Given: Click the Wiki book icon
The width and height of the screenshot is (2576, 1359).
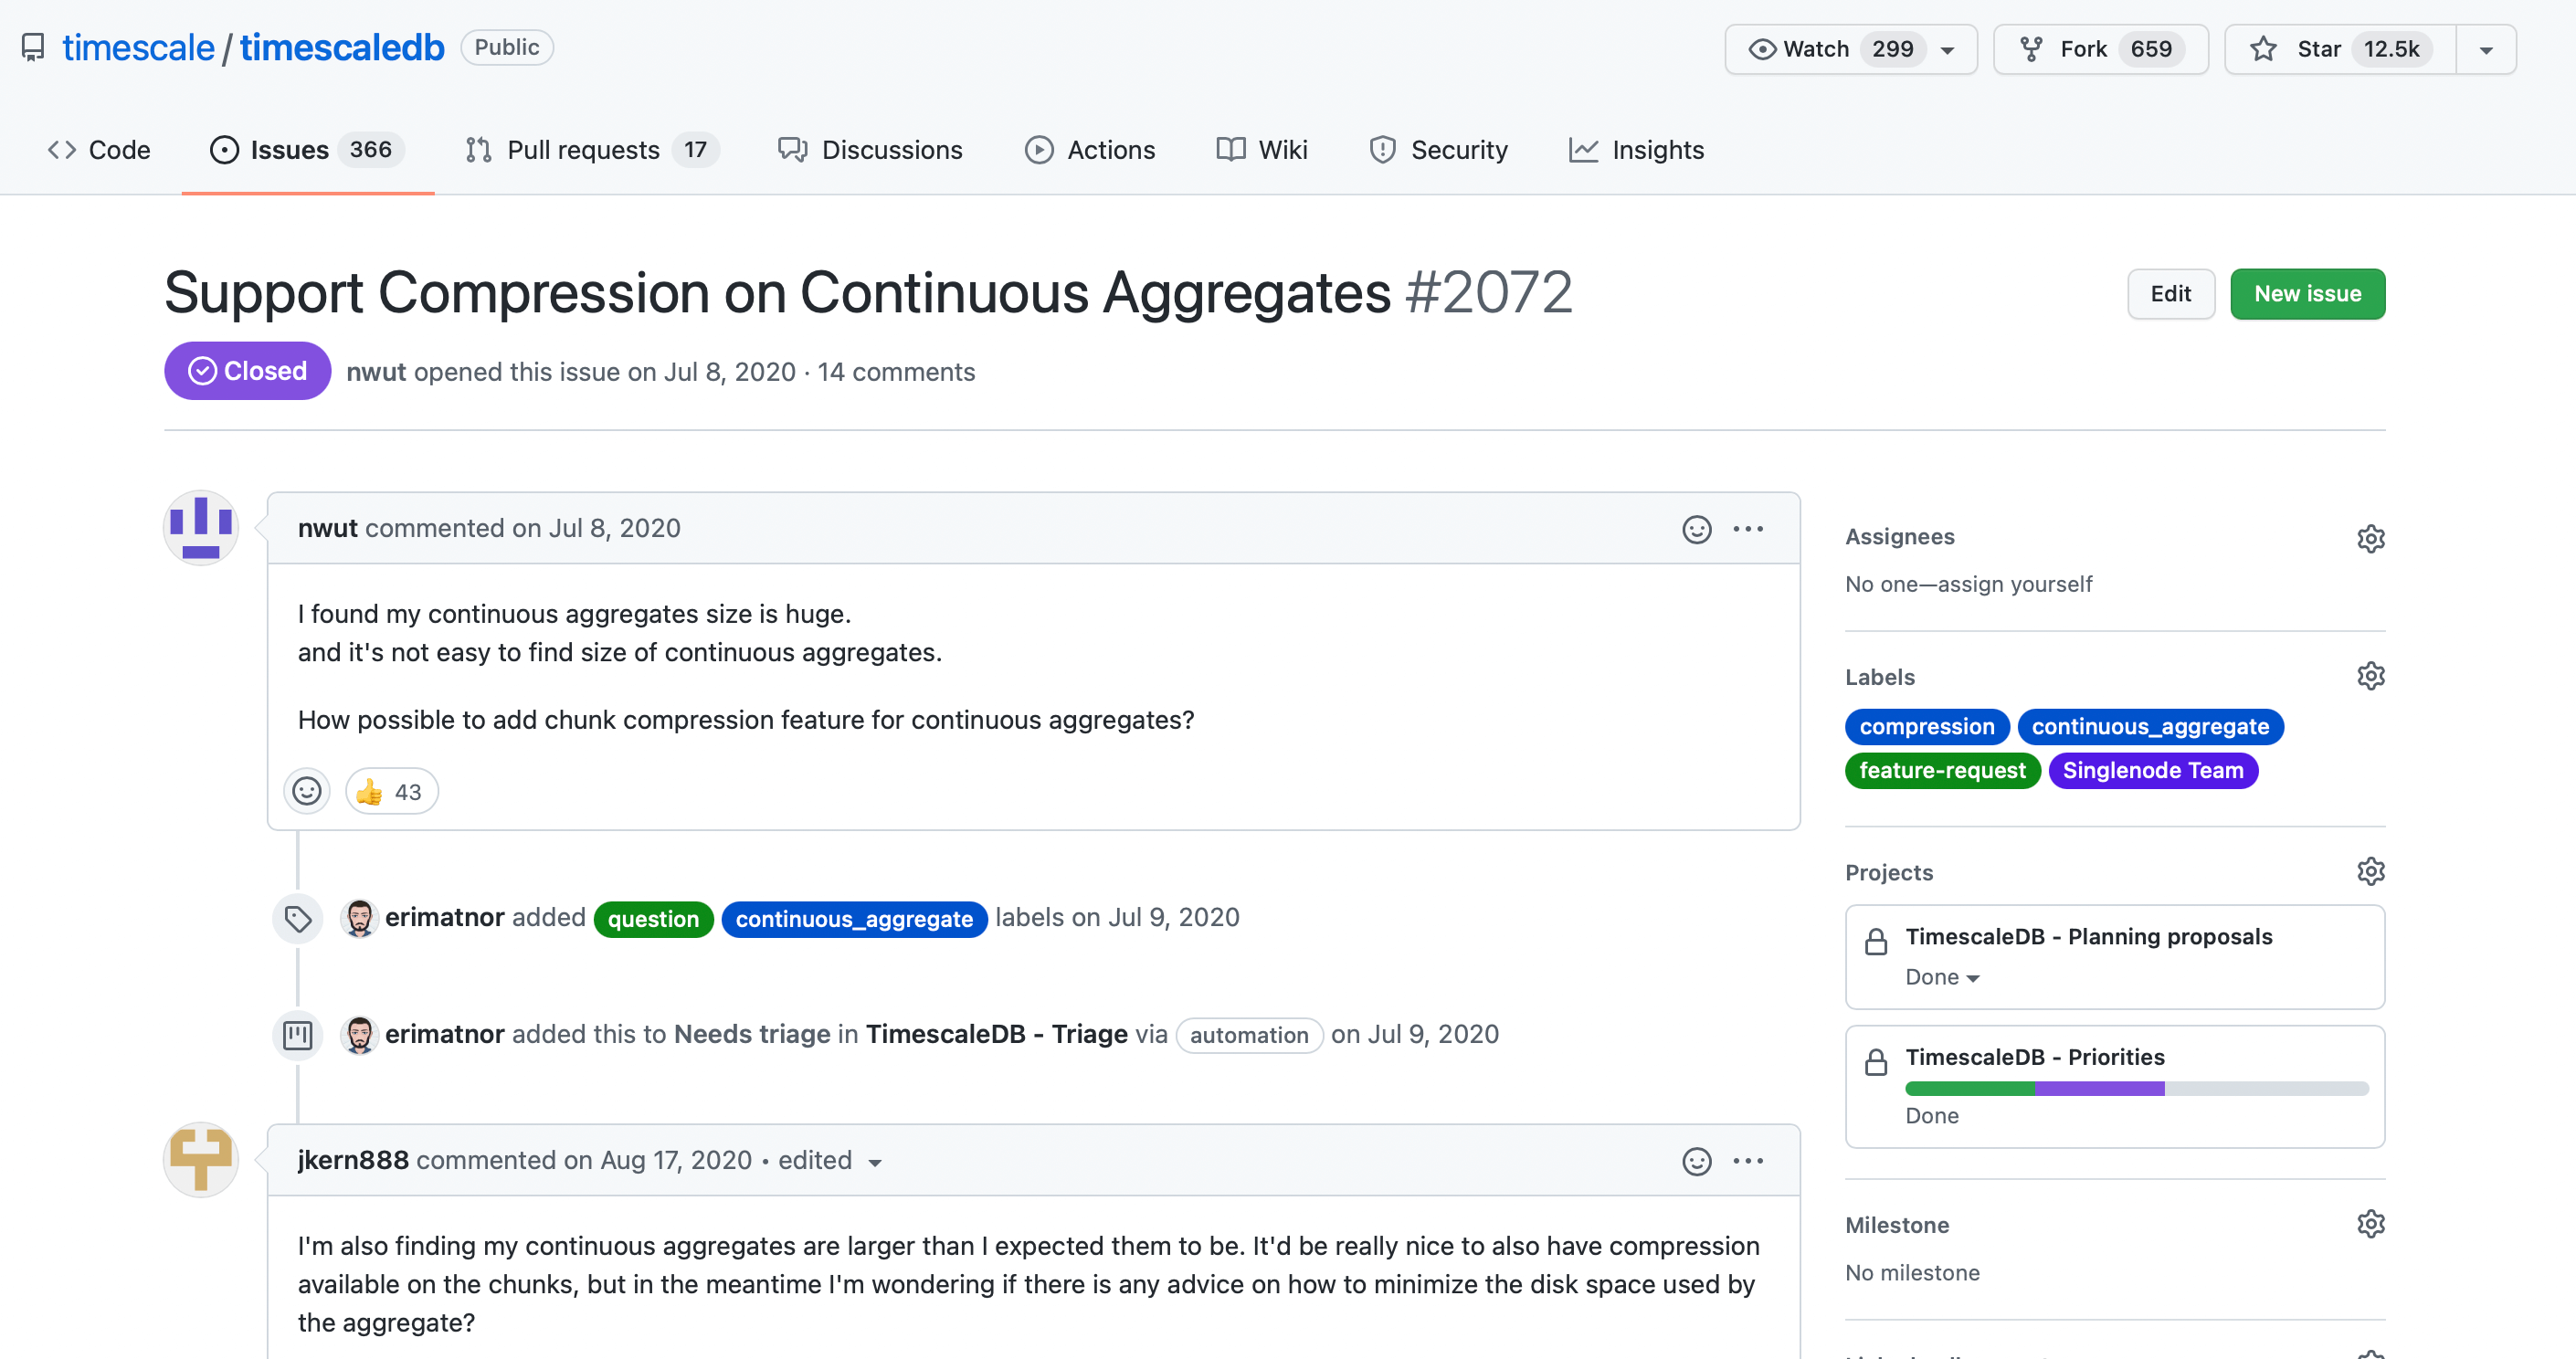Looking at the screenshot, I should tap(1230, 148).
